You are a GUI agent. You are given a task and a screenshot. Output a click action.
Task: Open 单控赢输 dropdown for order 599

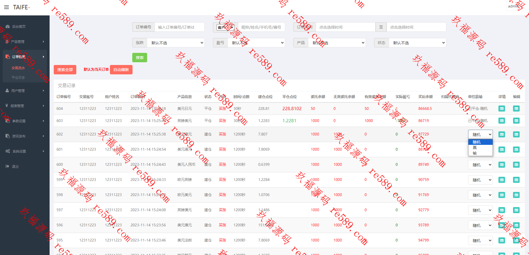(481, 180)
